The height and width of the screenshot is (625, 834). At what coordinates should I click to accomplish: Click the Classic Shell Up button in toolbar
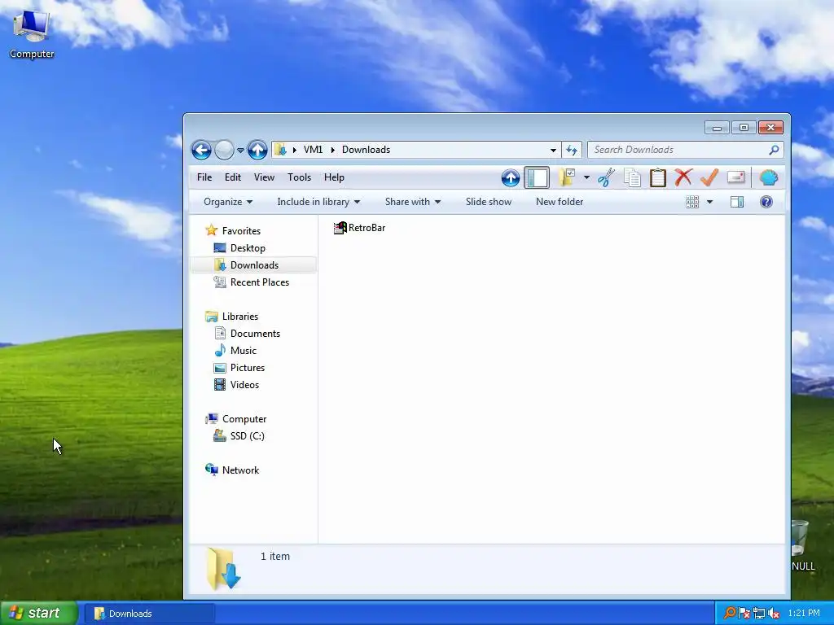tap(510, 177)
